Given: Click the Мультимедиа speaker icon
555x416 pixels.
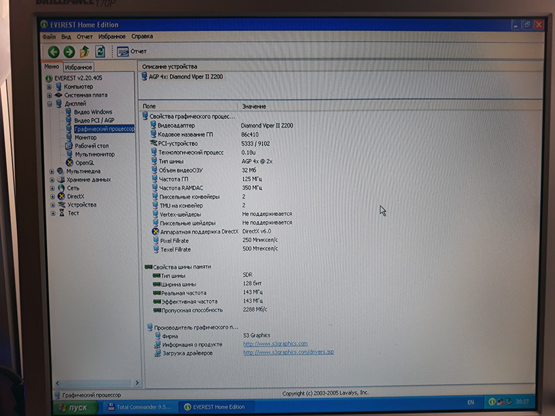Looking at the screenshot, I should [x=60, y=171].
